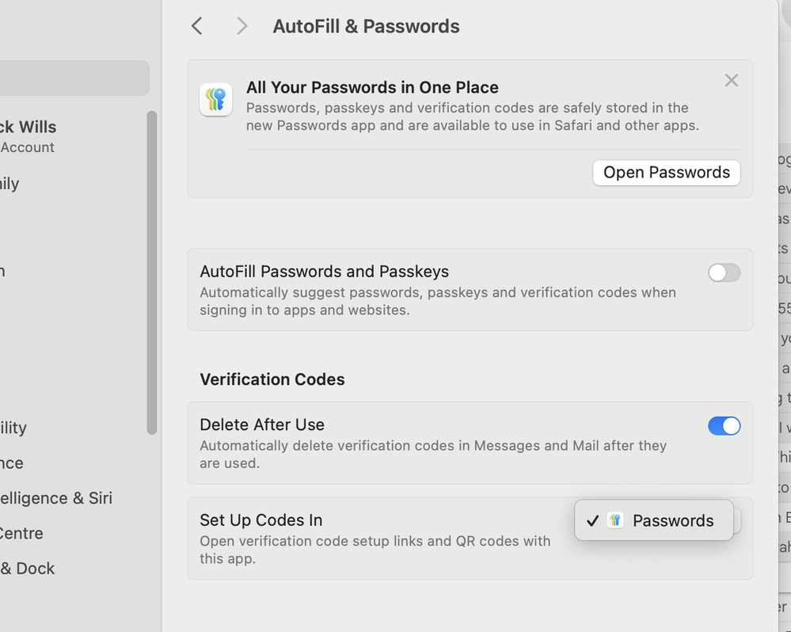Screen dimensions: 791x632
Task: Enable AutoFill Passwords and Passkeys switch
Action: [x=724, y=273]
